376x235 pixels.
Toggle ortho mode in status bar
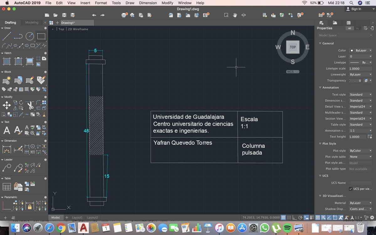point(295,217)
